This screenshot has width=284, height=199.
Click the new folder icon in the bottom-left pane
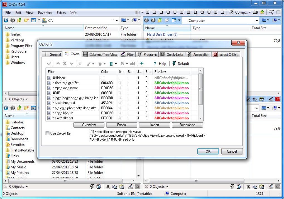26,108
